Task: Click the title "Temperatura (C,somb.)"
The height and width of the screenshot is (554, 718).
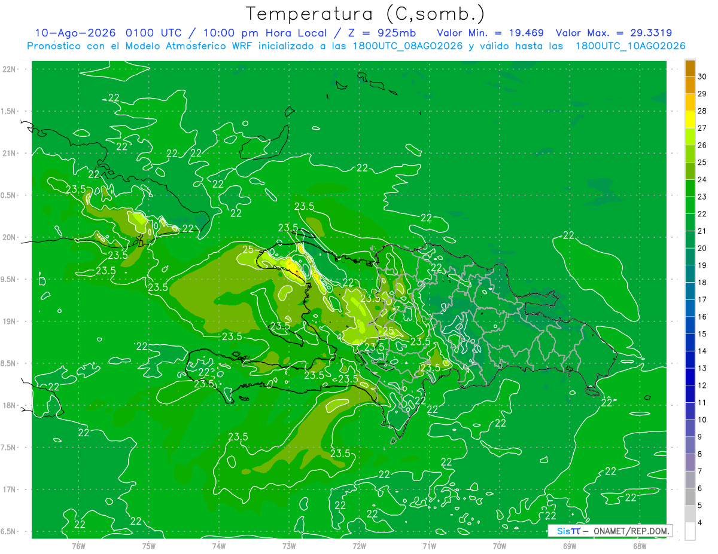Action: coord(366,14)
